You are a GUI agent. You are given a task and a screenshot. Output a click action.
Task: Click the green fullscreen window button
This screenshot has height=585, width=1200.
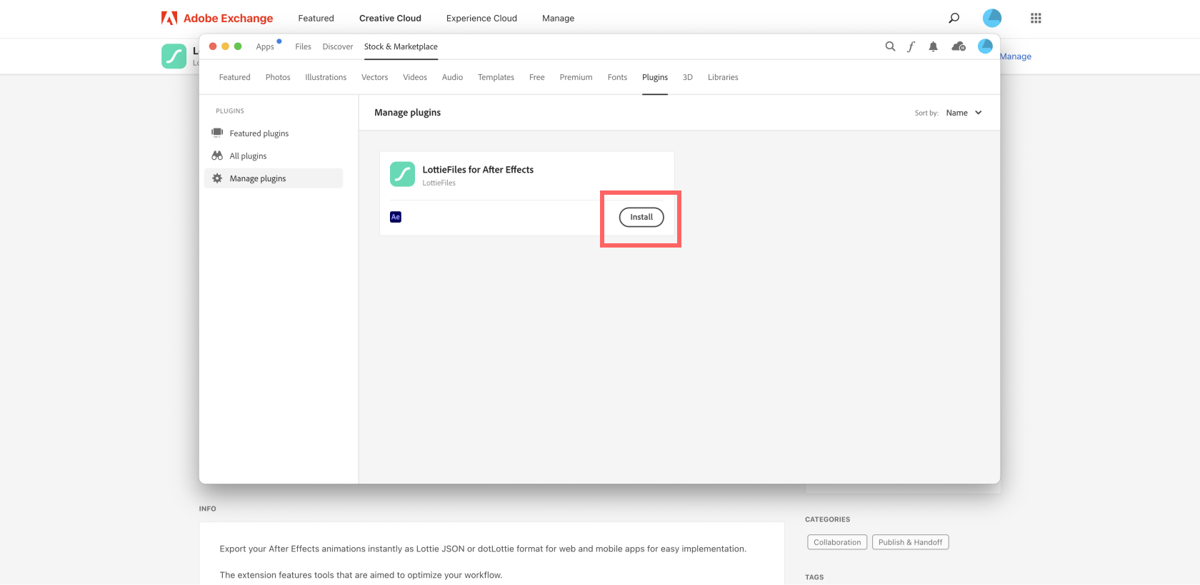tap(238, 46)
